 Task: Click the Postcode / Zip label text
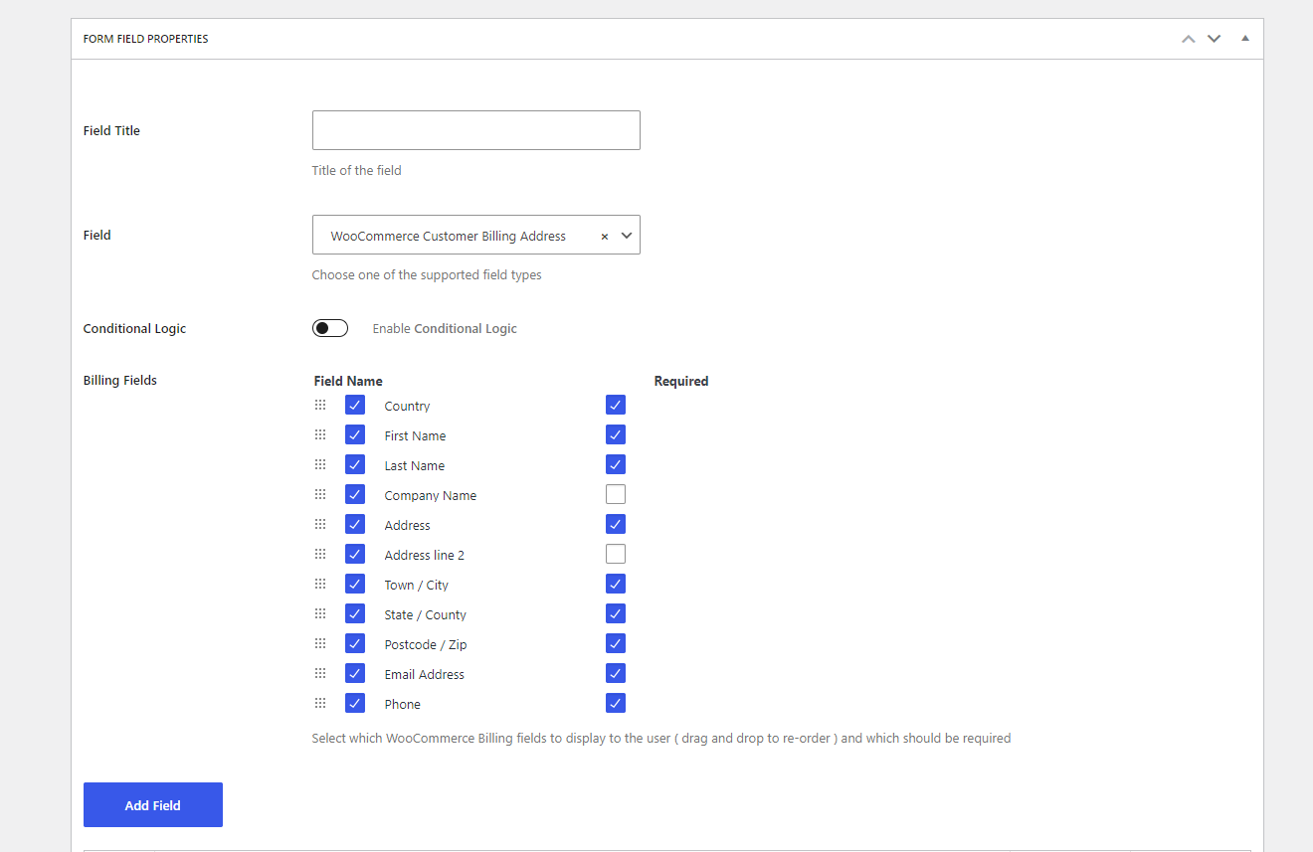pos(426,644)
